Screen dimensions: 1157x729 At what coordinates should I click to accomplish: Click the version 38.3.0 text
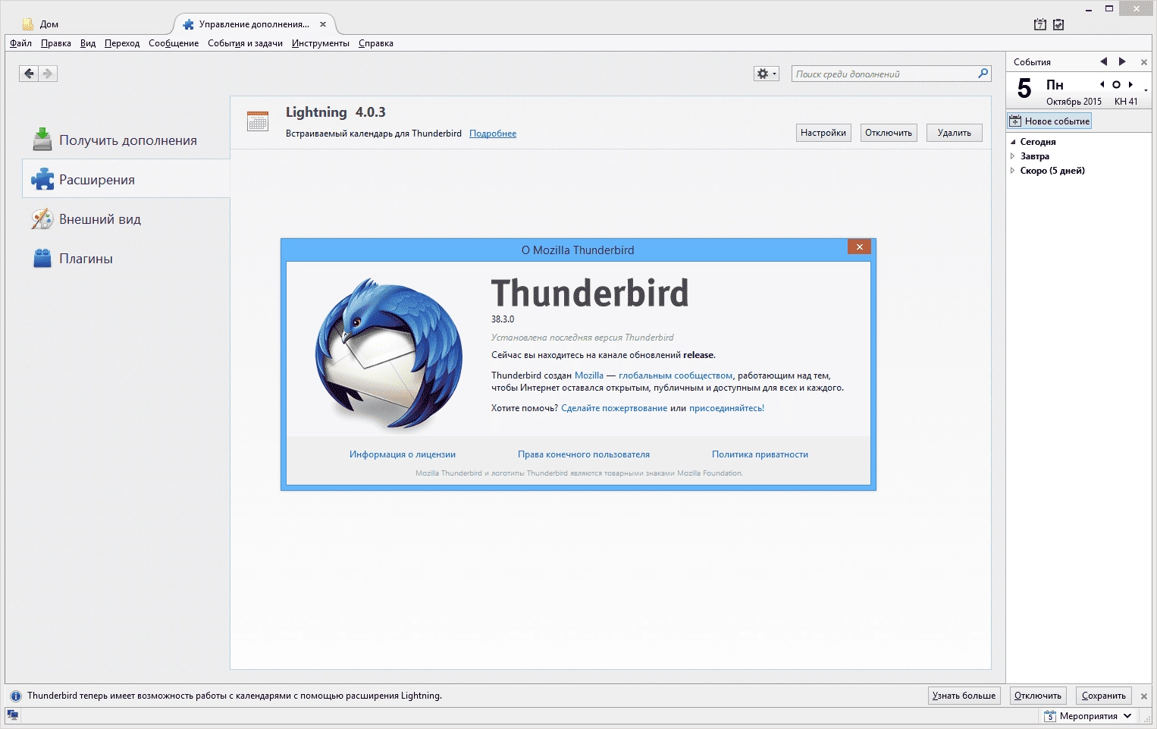pyautogui.click(x=503, y=319)
